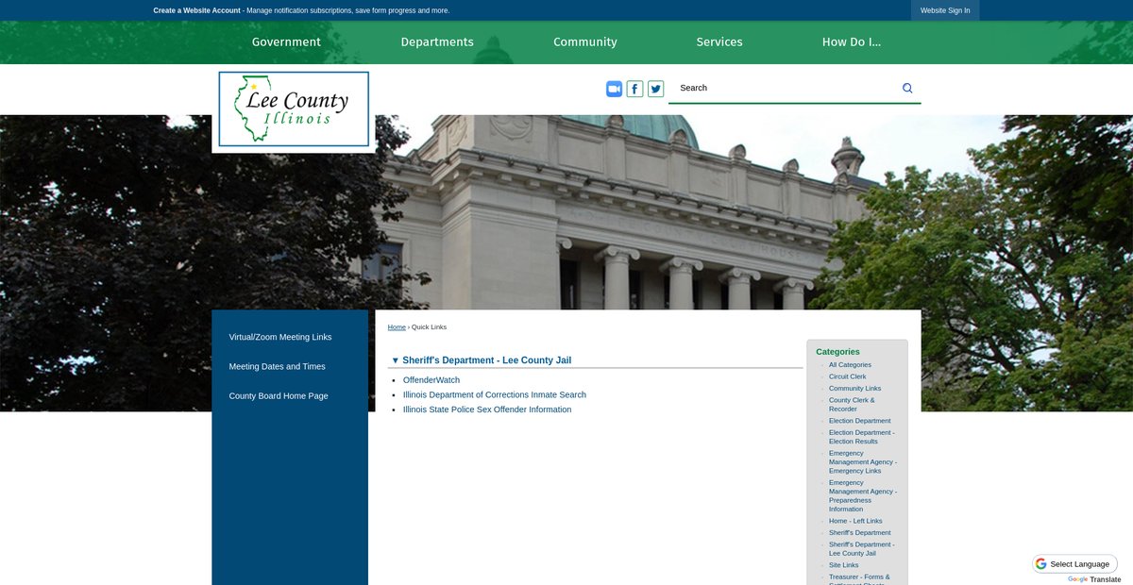The width and height of the screenshot is (1133, 585).
Task: Click the Sheriff's Department - Lee County Jail heading
Action: click(486, 360)
